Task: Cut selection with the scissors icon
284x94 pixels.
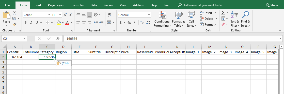Action: point(14,13)
